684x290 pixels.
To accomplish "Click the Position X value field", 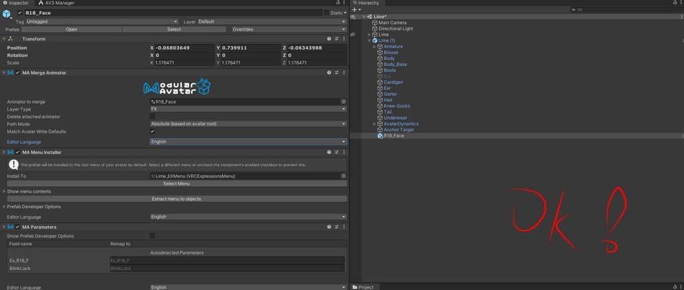I will tap(184, 48).
